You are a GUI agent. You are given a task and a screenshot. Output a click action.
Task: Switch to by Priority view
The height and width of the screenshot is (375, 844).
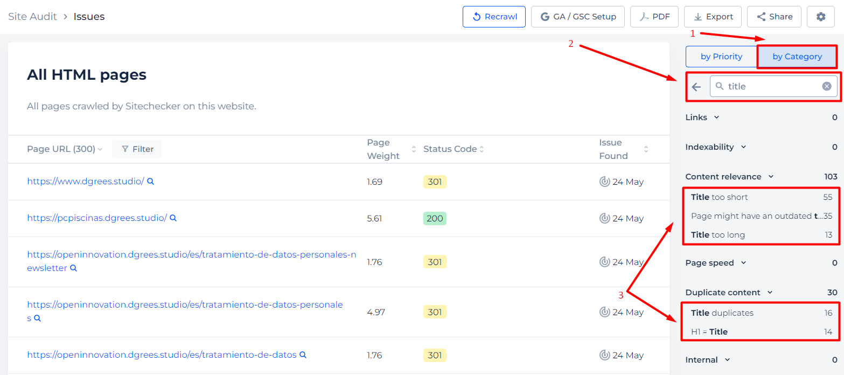pos(722,57)
